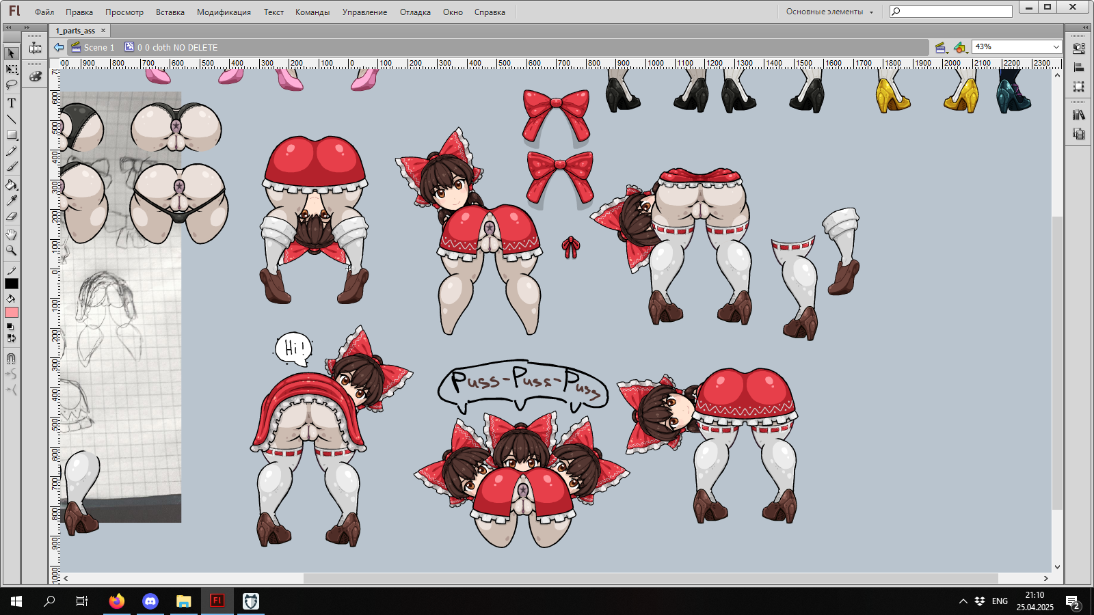1094x615 pixels.
Task: Collapse the tools panel with left arrows
Action: tap(9, 28)
